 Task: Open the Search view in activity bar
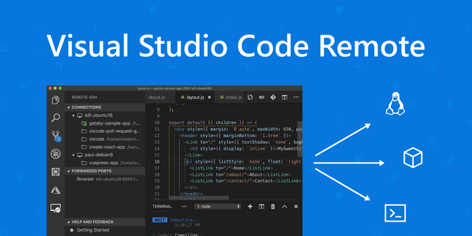tap(55, 117)
